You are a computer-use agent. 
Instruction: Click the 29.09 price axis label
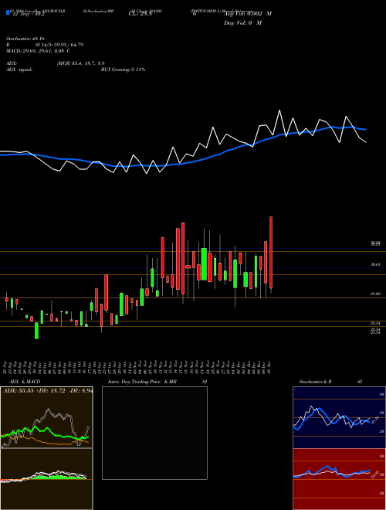pyautogui.click(x=376, y=294)
